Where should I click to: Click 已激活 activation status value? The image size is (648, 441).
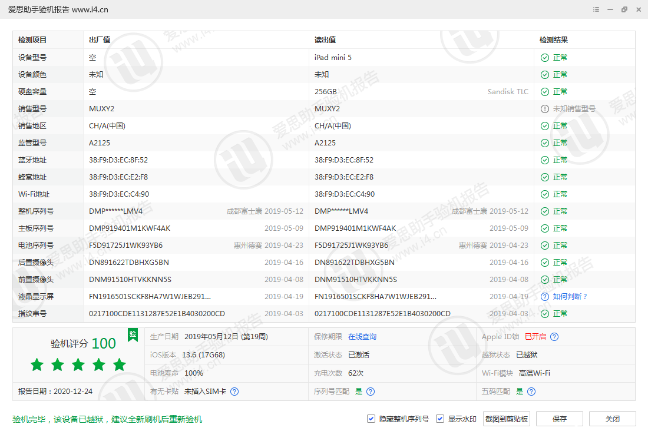coord(359,354)
